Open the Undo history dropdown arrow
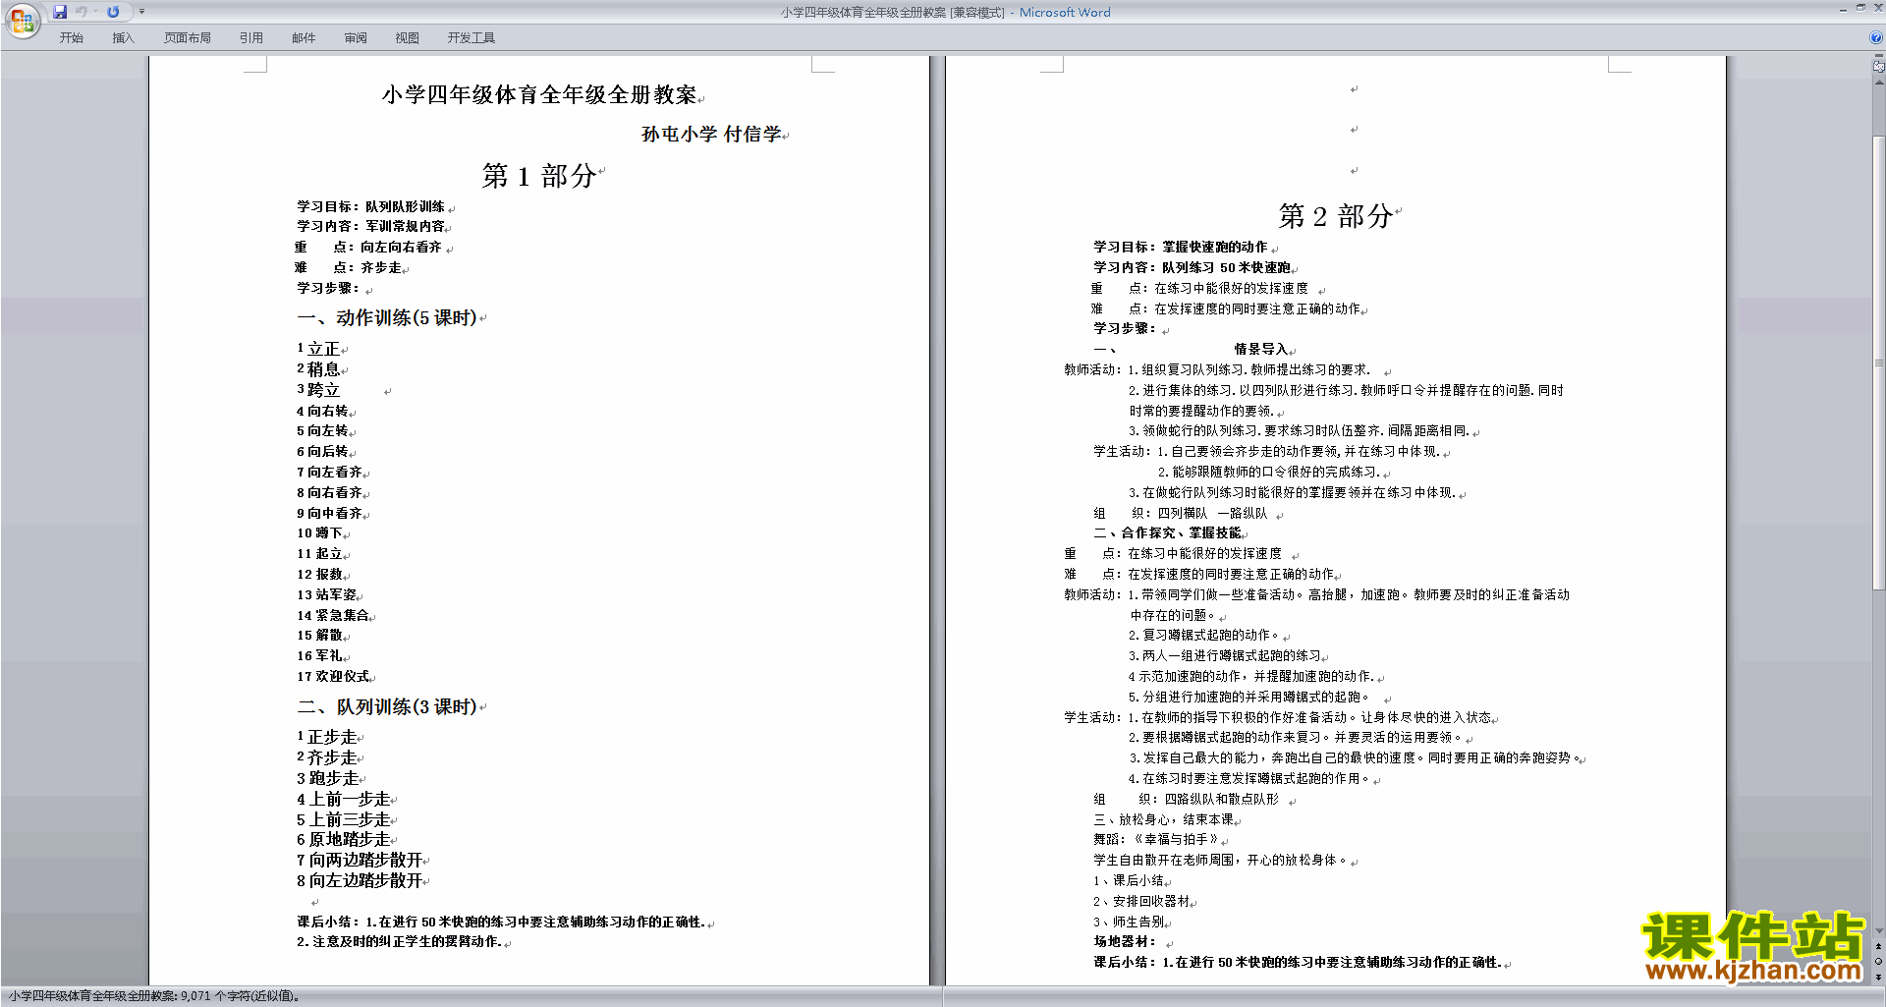The width and height of the screenshot is (1886, 1007). tap(95, 12)
